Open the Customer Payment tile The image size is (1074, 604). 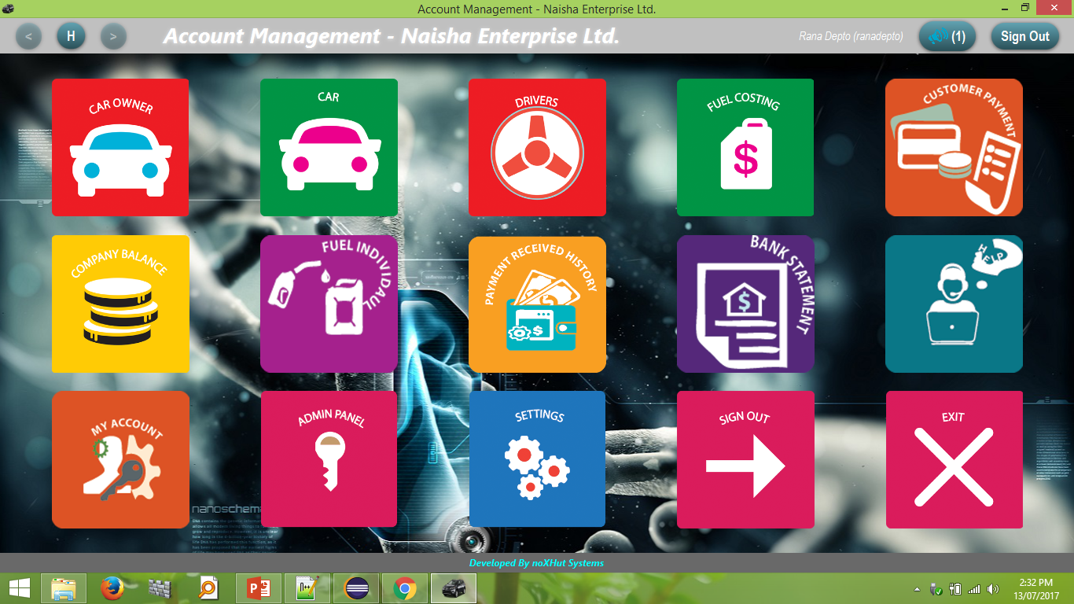point(954,147)
